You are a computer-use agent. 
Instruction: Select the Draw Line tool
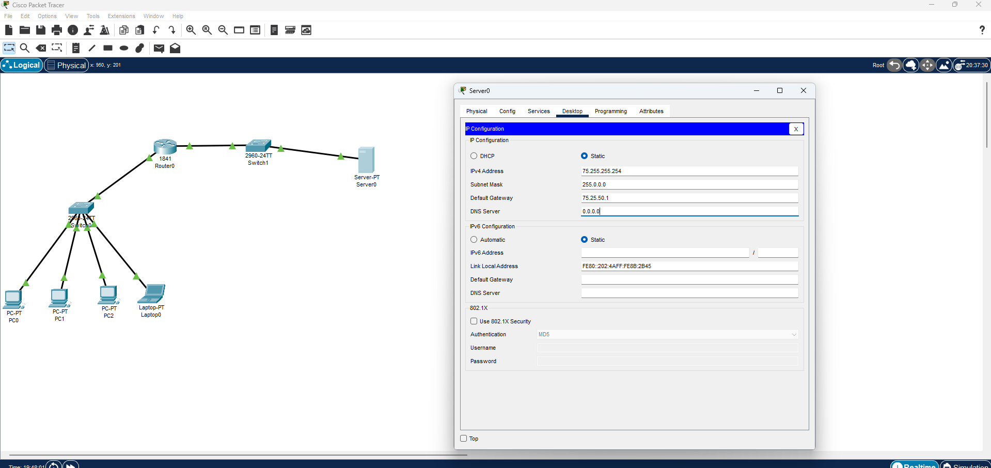92,48
